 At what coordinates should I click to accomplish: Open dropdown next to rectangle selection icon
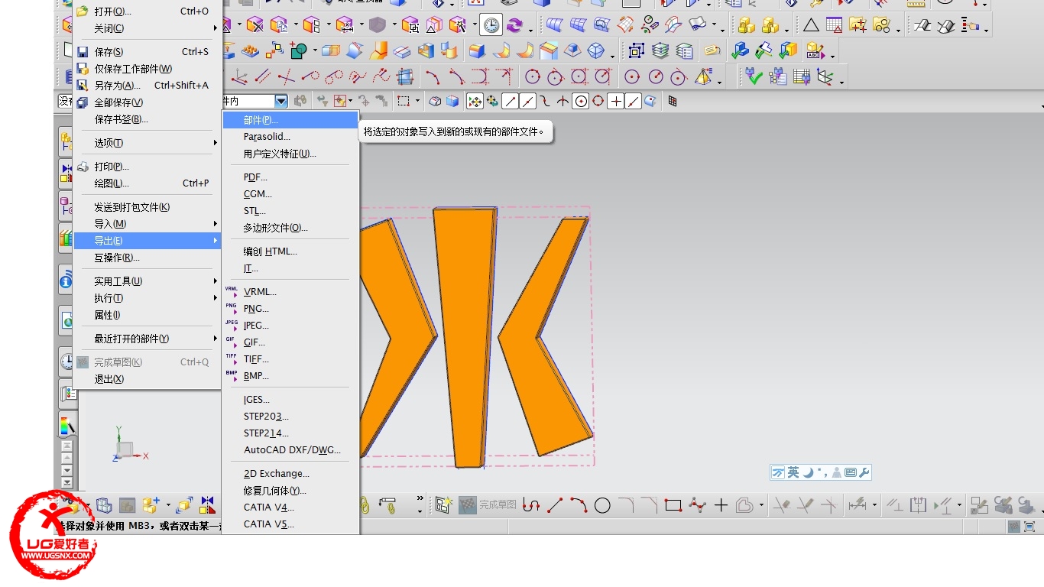pos(417,101)
